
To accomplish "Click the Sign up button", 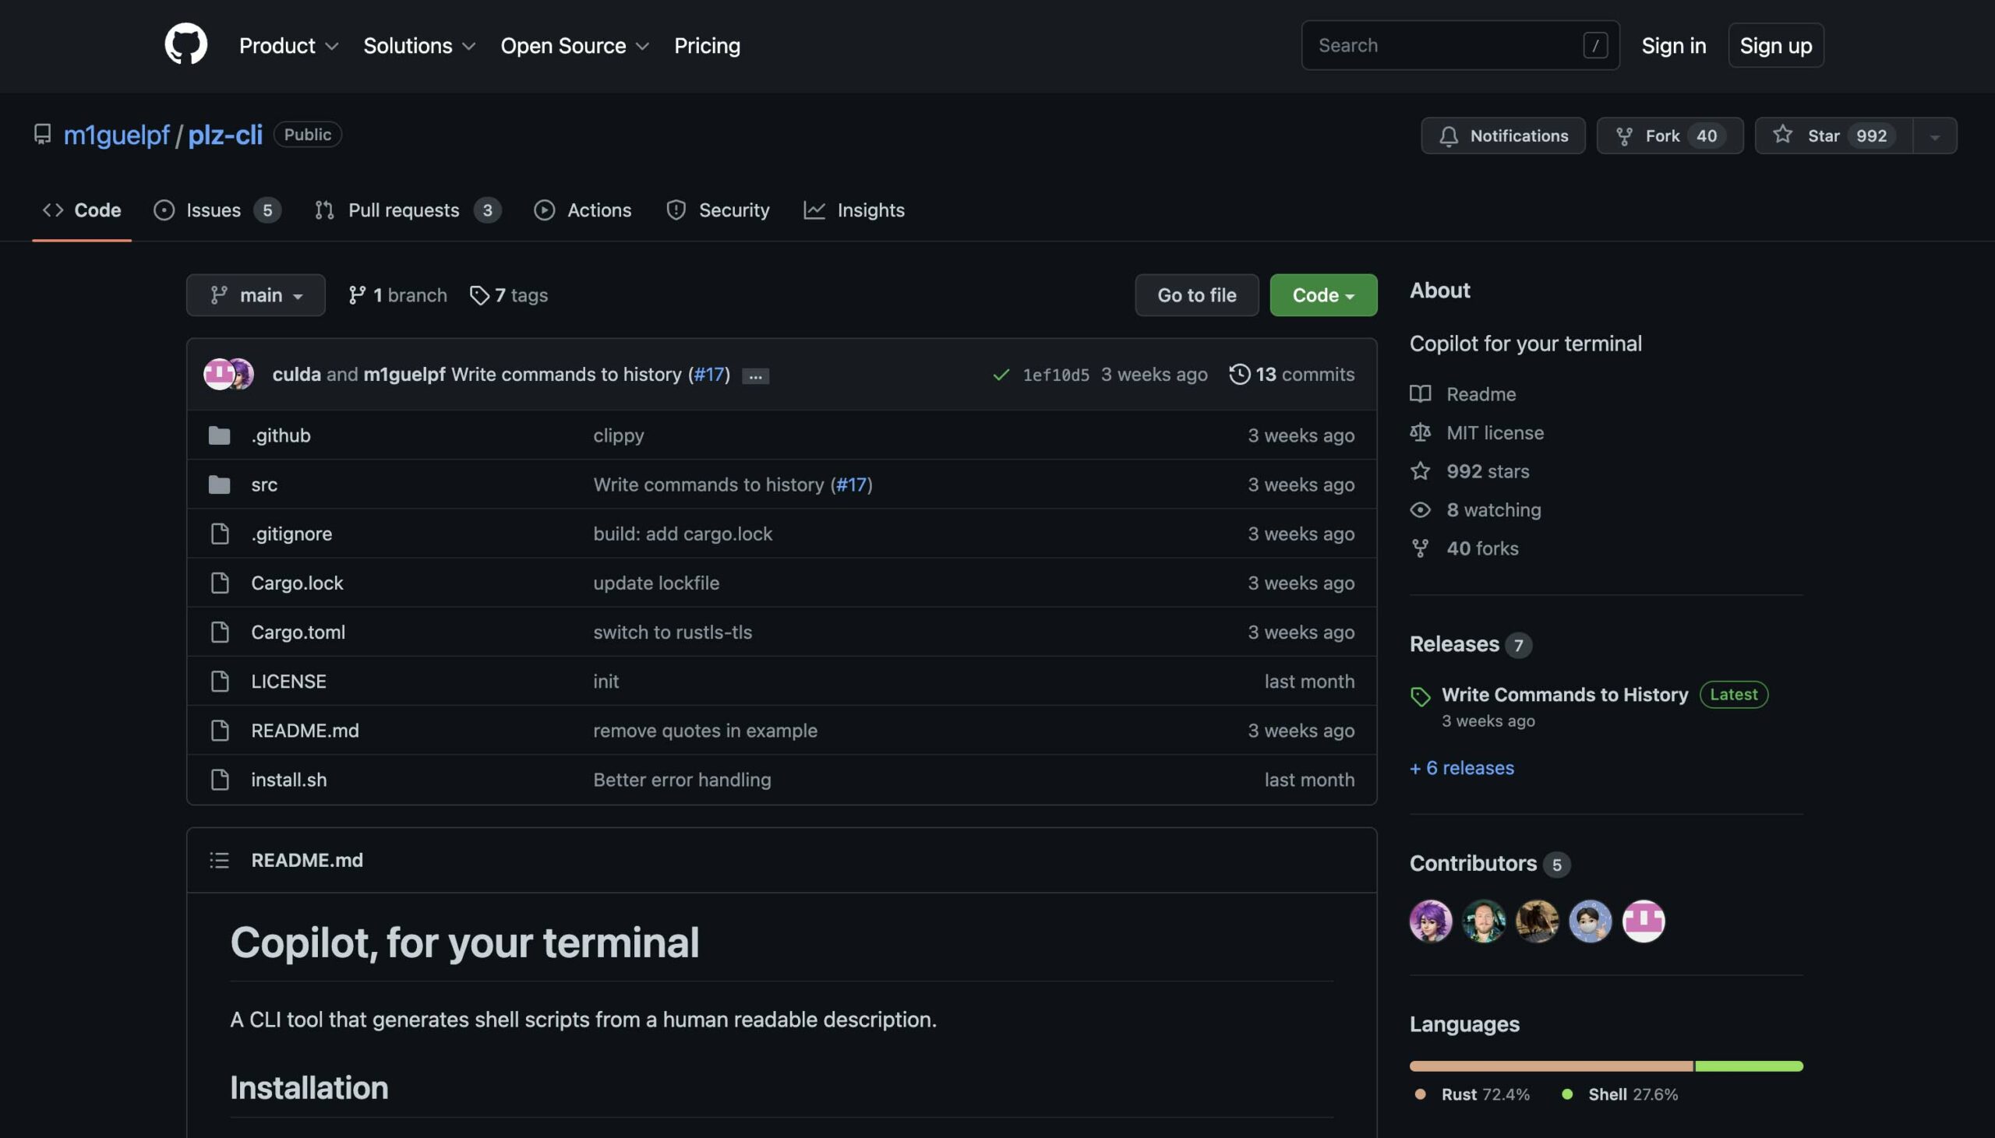I will tap(1775, 44).
